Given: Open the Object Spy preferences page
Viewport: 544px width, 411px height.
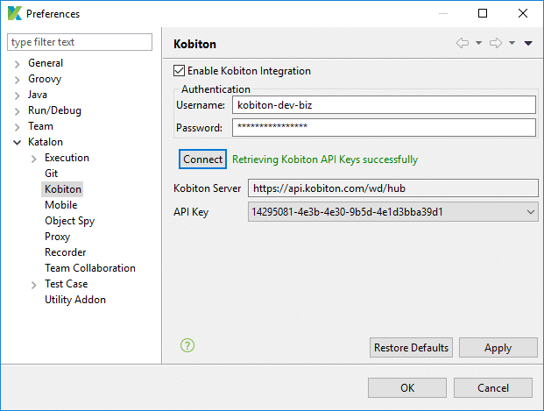Looking at the screenshot, I should 69,221.
